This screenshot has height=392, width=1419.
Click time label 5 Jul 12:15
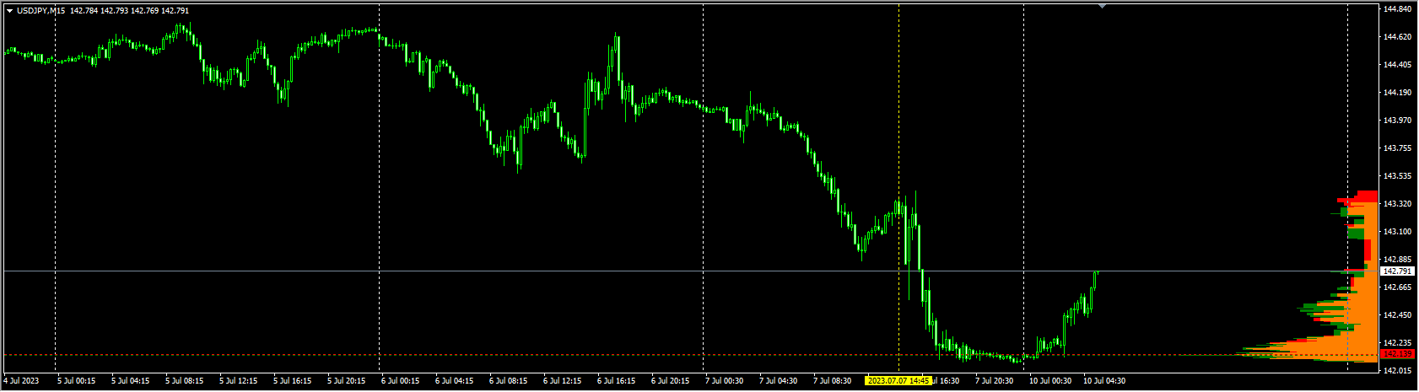point(238,381)
